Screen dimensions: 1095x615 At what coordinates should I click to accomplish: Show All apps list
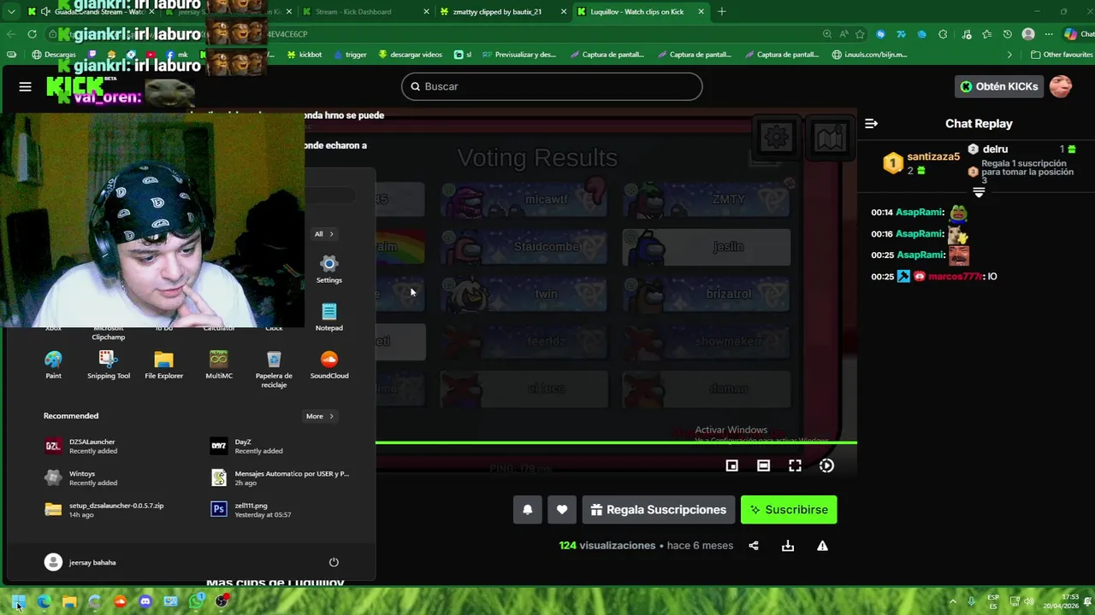[323, 234]
